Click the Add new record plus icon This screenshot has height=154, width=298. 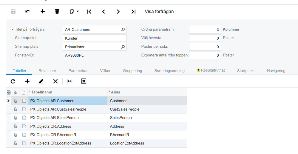pos(43,12)
